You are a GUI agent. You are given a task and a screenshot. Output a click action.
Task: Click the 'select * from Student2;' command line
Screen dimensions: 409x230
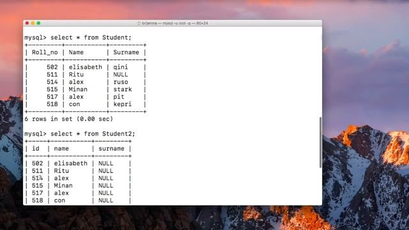[x=80, y=134]
